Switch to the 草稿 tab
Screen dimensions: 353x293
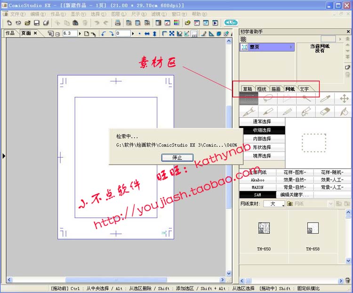[x=248, y=89]
